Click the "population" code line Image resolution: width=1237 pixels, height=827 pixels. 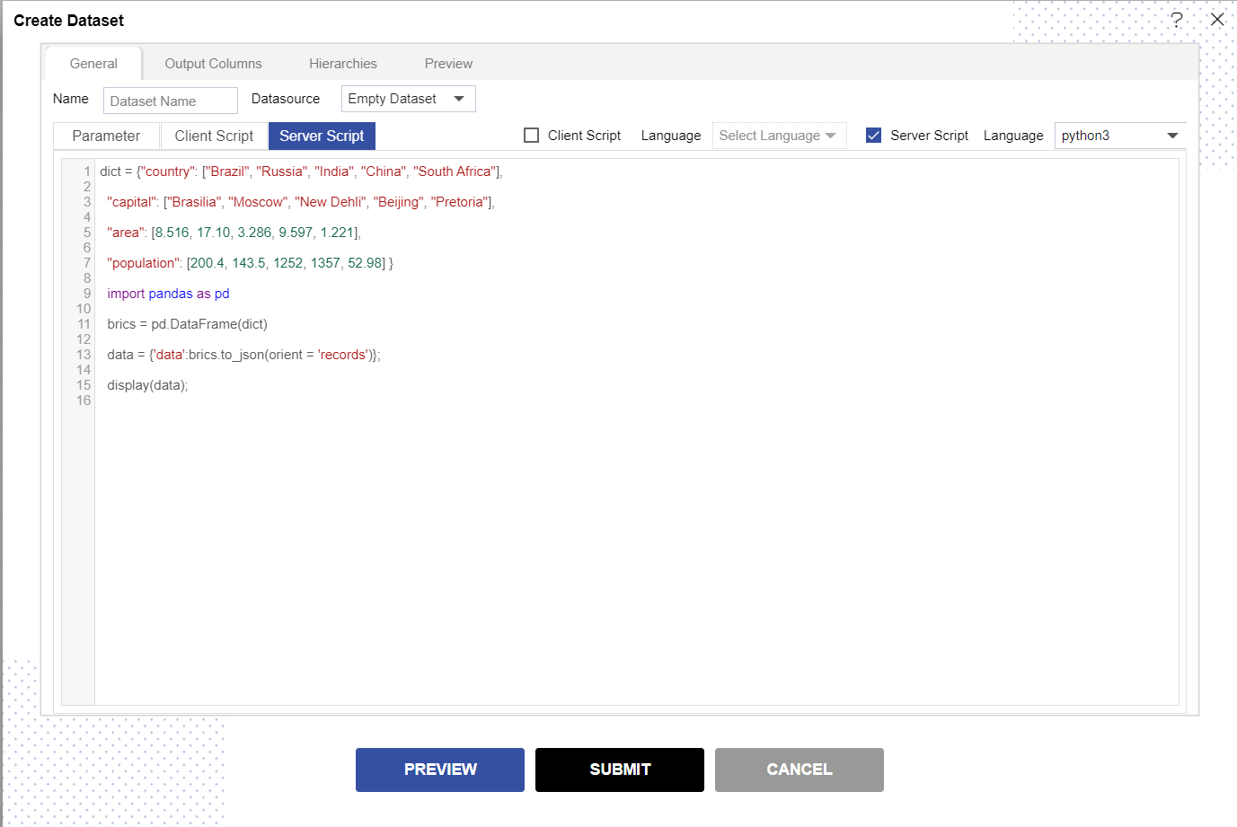(x=250, y=263)
